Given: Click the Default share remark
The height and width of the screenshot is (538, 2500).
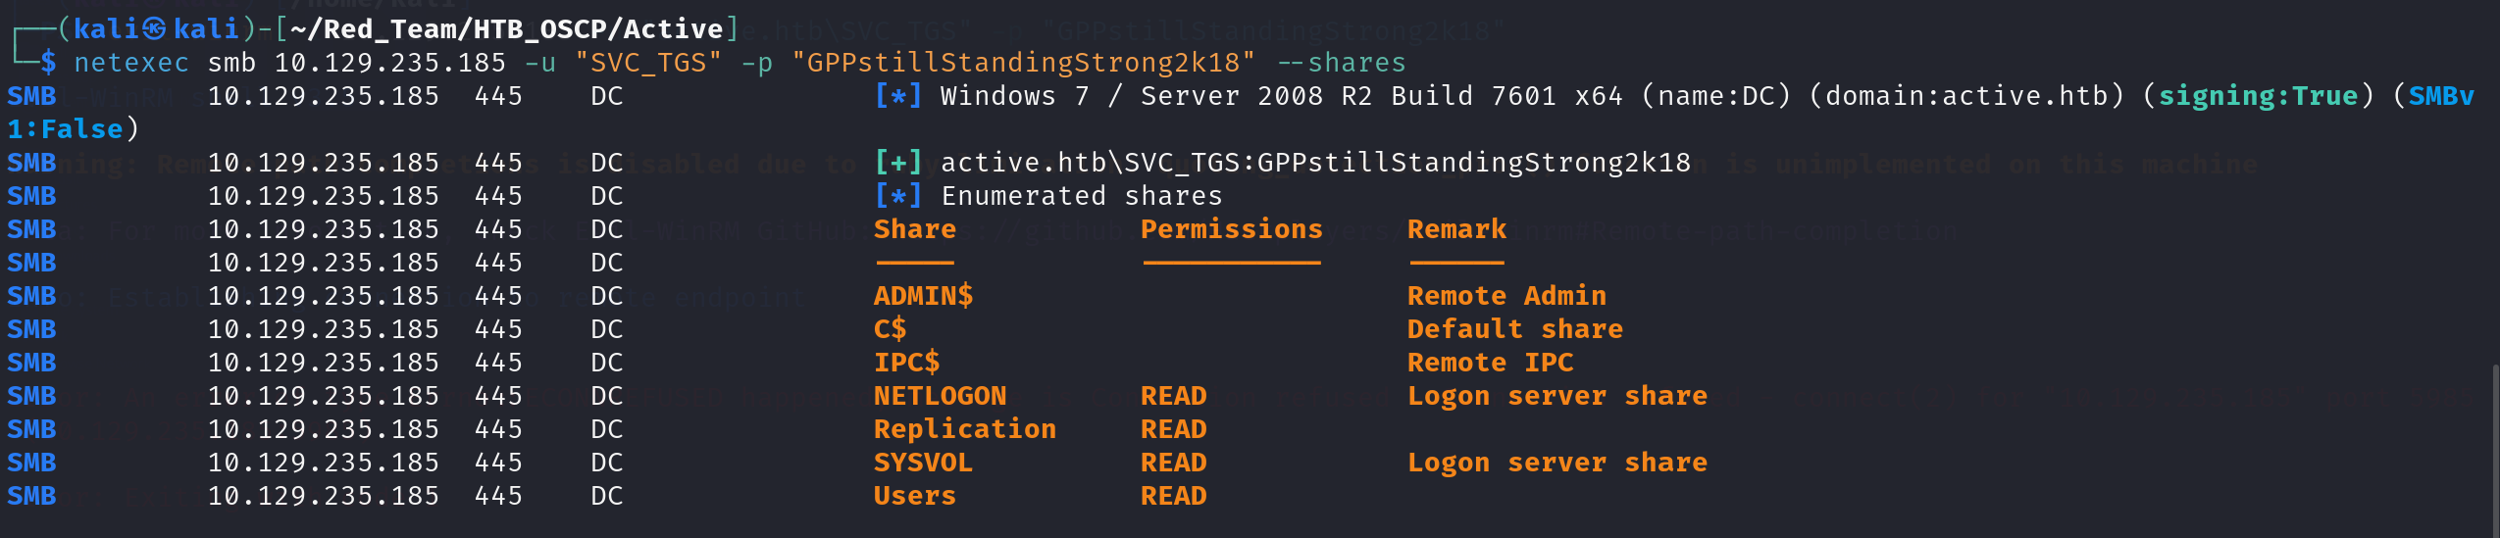Looking at the screenshot, I should 1514,329.
